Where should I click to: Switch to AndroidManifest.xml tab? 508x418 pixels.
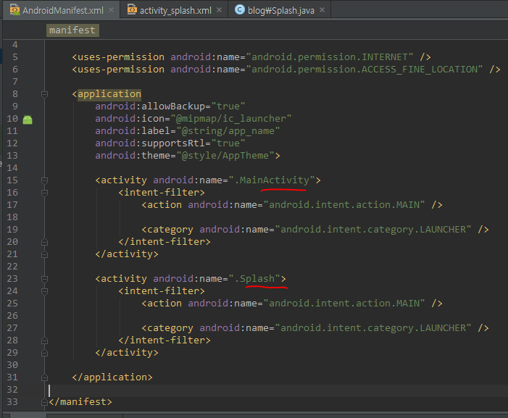[x=62, y=10]
